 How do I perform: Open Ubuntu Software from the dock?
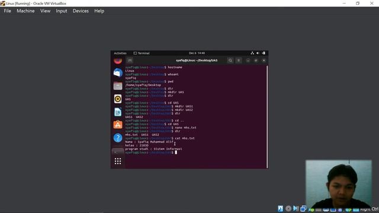(118, 125)
